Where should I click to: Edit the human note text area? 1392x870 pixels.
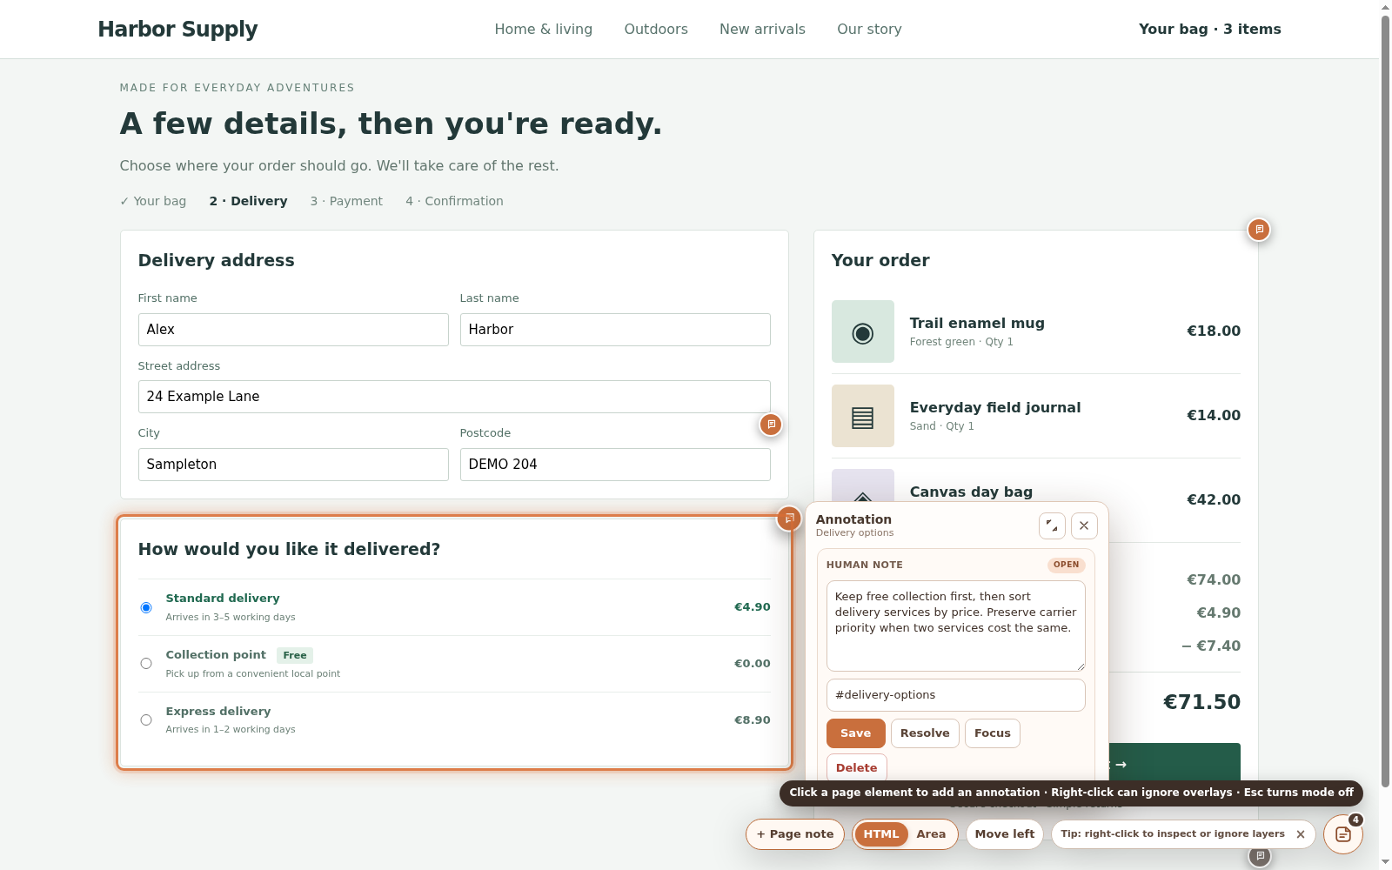point(956,626)
